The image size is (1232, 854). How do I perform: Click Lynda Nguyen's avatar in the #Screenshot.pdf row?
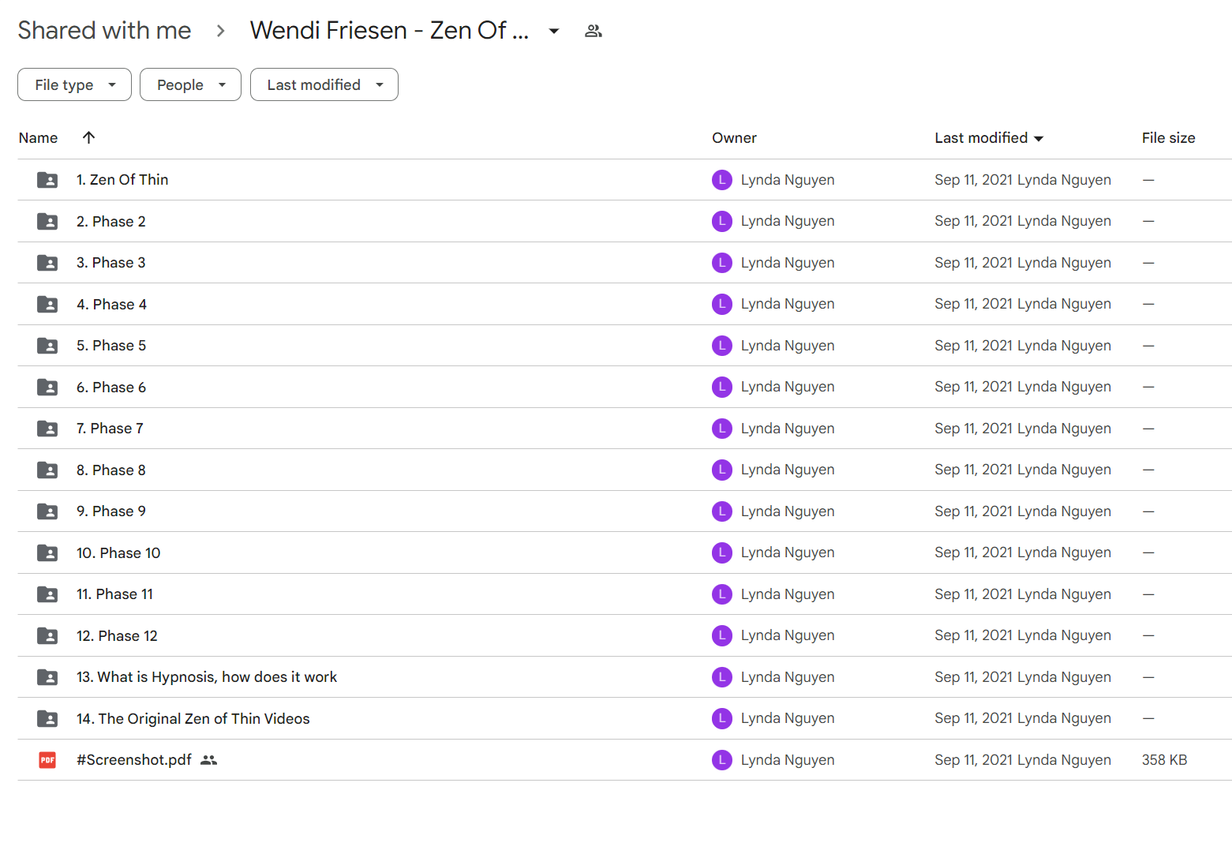point(722,760)
